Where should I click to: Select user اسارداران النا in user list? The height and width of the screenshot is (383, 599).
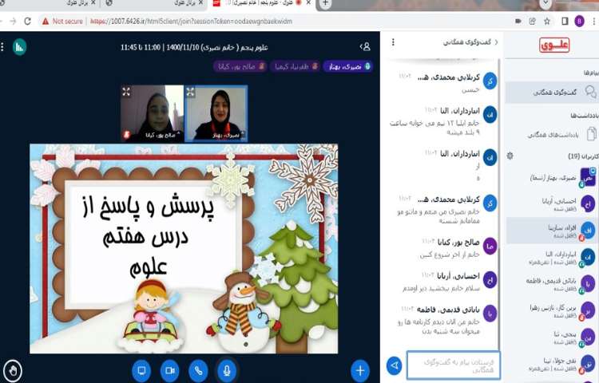click(553, 258)
